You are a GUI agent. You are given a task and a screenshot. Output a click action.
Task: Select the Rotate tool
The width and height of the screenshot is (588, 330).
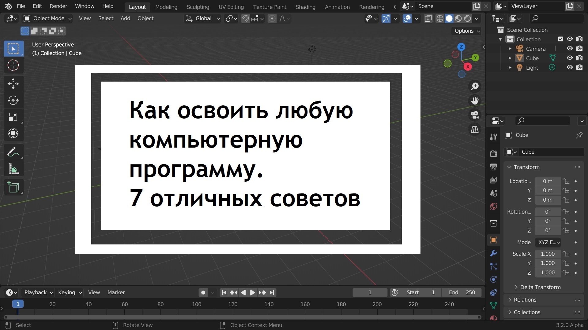coord(13,100)
